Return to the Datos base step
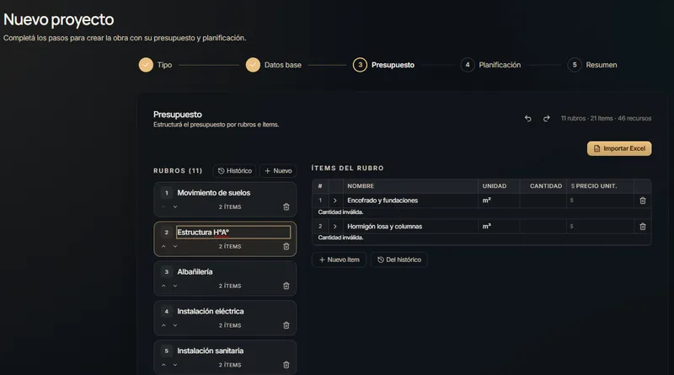674x375 pixels. [274, 65]
